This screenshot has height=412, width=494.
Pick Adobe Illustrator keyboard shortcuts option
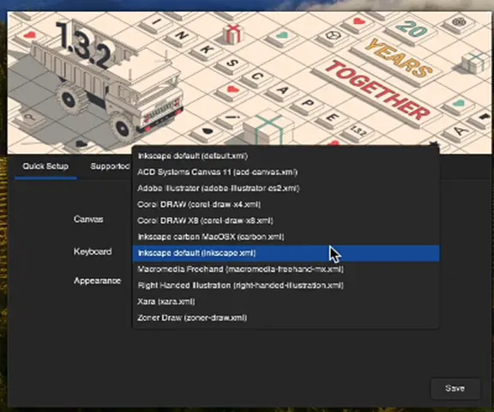(x=286, y=189)
